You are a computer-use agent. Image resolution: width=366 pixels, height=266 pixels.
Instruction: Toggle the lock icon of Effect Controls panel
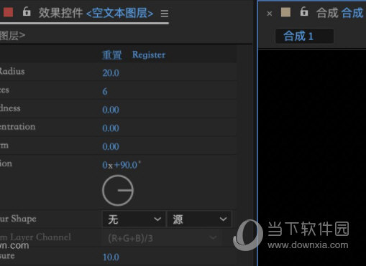27,11
